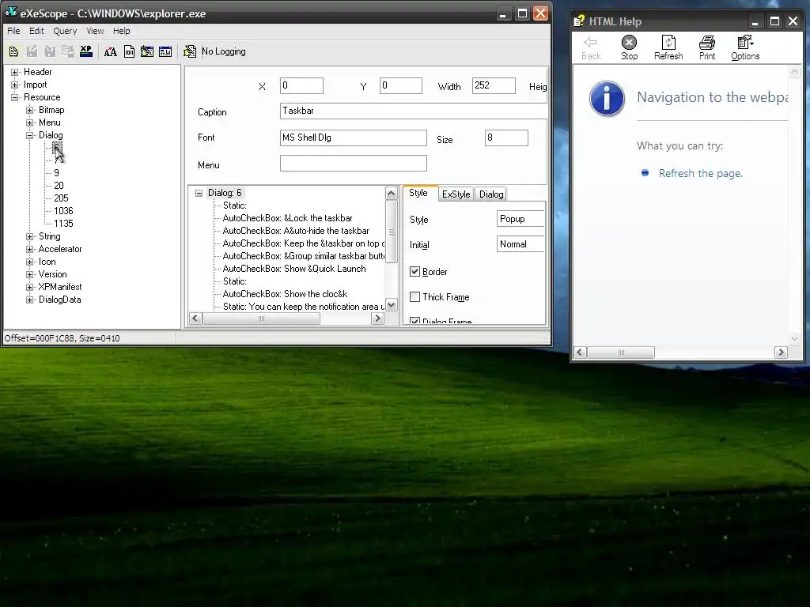Select 'AutoCheckBox: Show the cloc&k' row
The image size is (810, 607).
285,294
